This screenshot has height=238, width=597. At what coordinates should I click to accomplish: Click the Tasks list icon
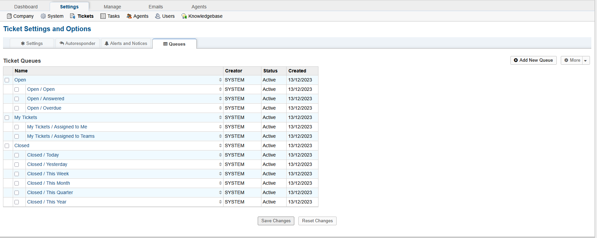point(103,16)
